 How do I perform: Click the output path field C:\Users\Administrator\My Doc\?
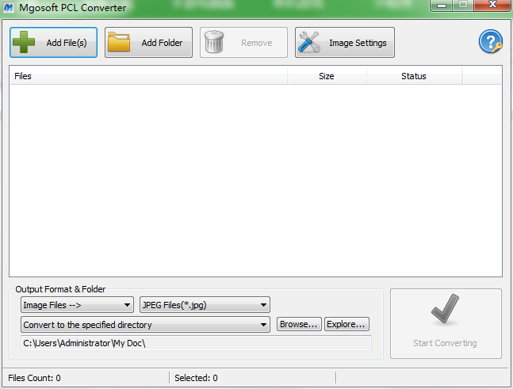coord(196,343)
